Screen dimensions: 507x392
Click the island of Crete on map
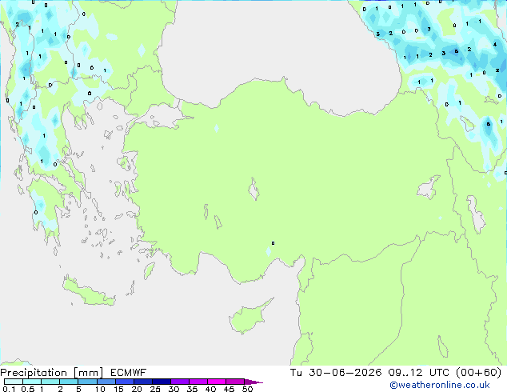[x=89, y=291]
